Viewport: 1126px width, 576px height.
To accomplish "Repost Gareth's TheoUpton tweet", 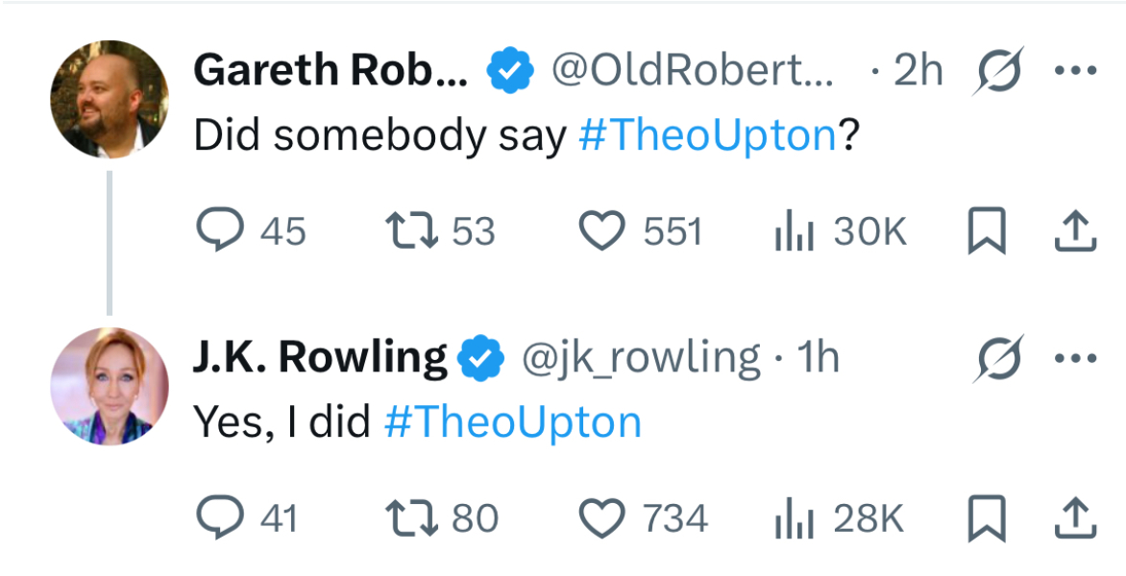I will tap(412, 231).
